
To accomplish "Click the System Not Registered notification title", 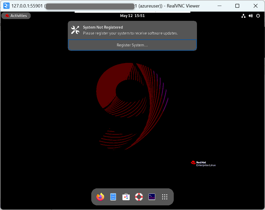I will 103,27.
